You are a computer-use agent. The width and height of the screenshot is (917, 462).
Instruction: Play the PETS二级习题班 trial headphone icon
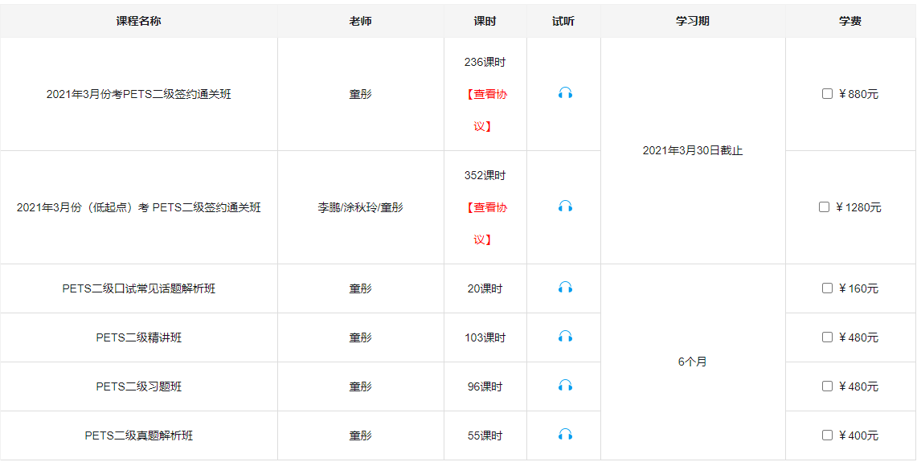(565, 386)
